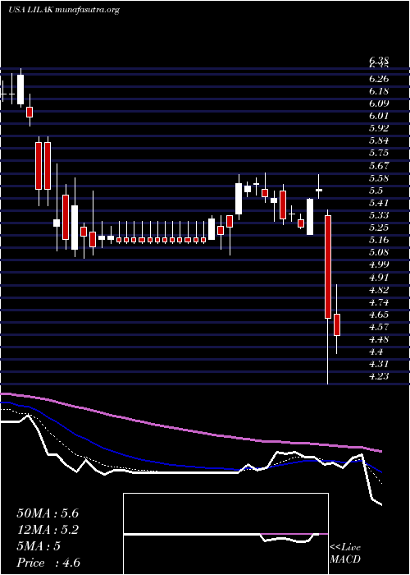Click the 6.09 price axis label
Viewport: 410px width, 575px height.
[x=379, y=103]
